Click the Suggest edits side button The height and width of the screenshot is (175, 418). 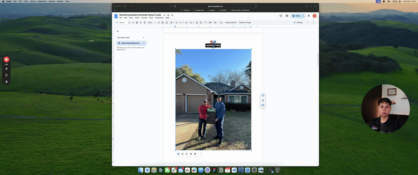pos(263,105)
